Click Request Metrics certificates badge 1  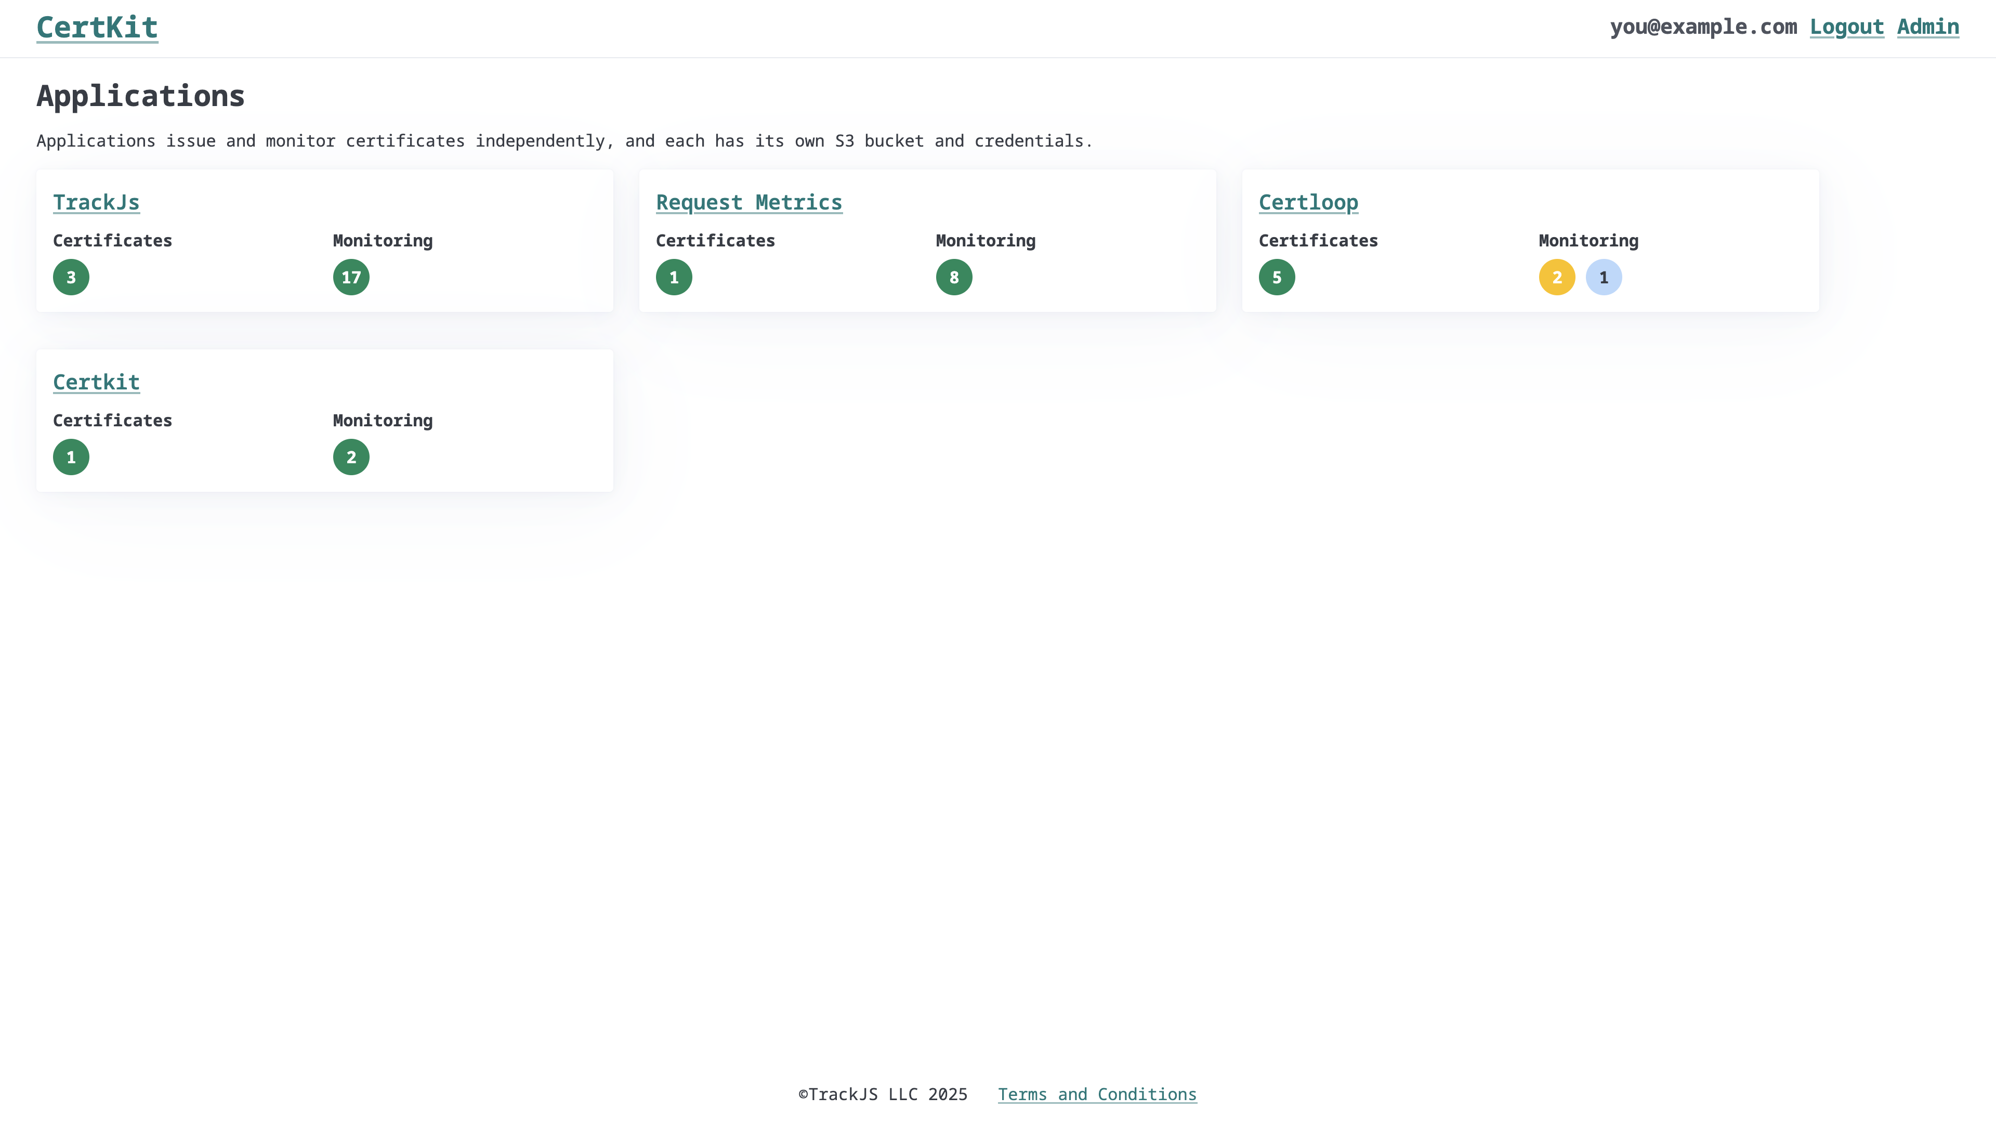coord(674,278)
